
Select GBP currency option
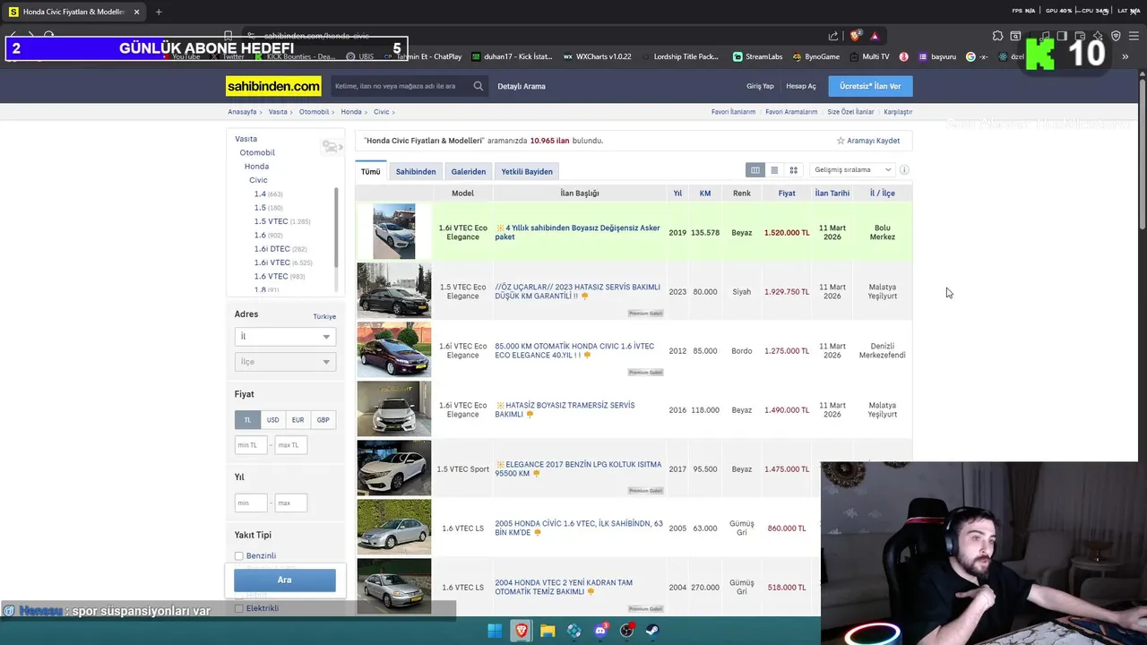[323, 419]
